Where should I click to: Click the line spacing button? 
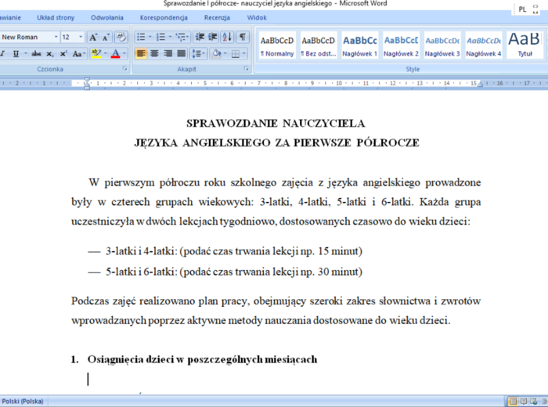199,54
